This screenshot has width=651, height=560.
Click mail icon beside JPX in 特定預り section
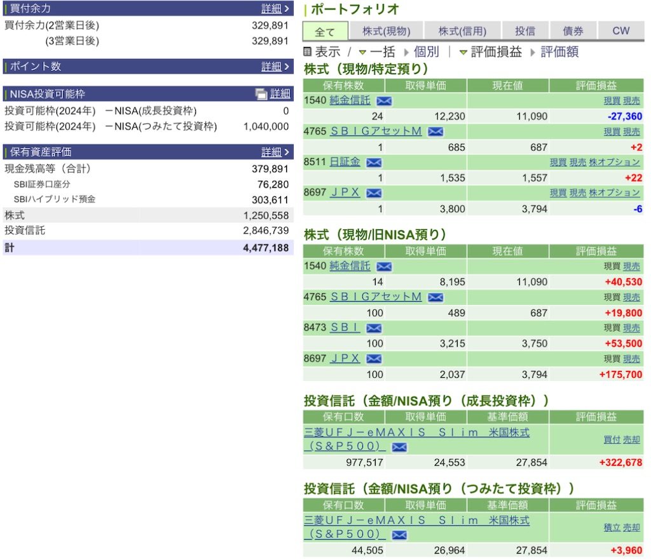pyautogui.click(x=374, y=193)
